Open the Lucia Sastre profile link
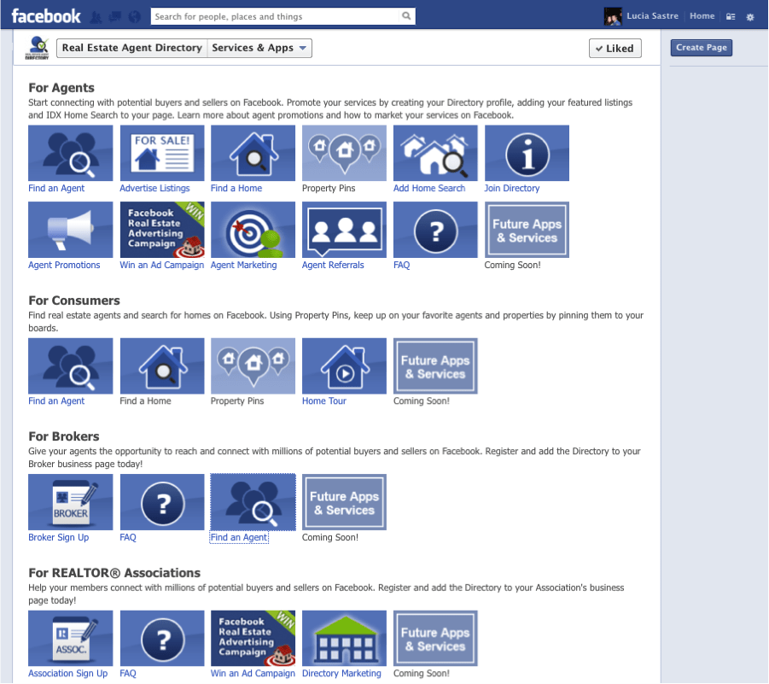The height and width of the screenshot is (684, 769). tap(652, 15)
